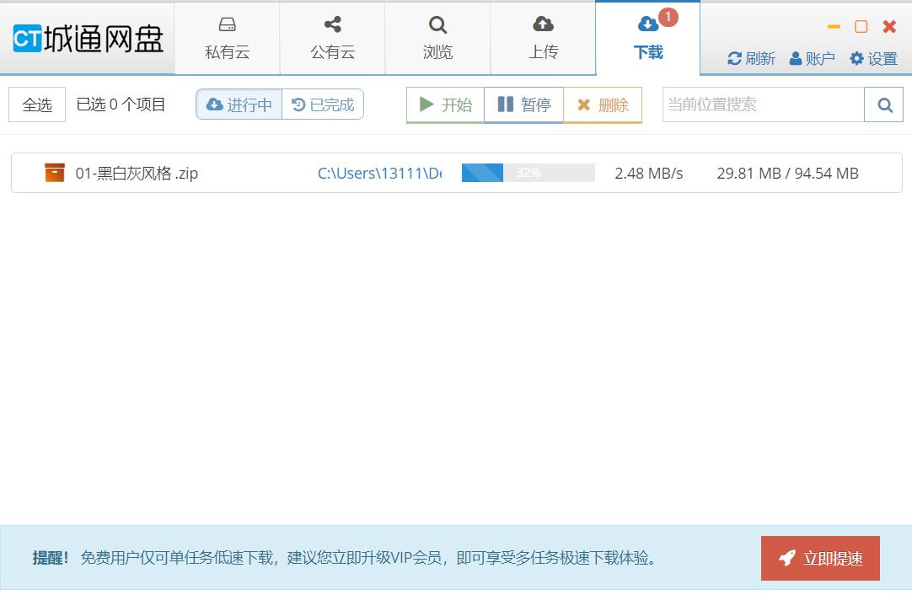Image resolution: width=912 pixels, height=611 pixels.
Task: Switch to the 已完成 completed filter
Action: point(323,104)
